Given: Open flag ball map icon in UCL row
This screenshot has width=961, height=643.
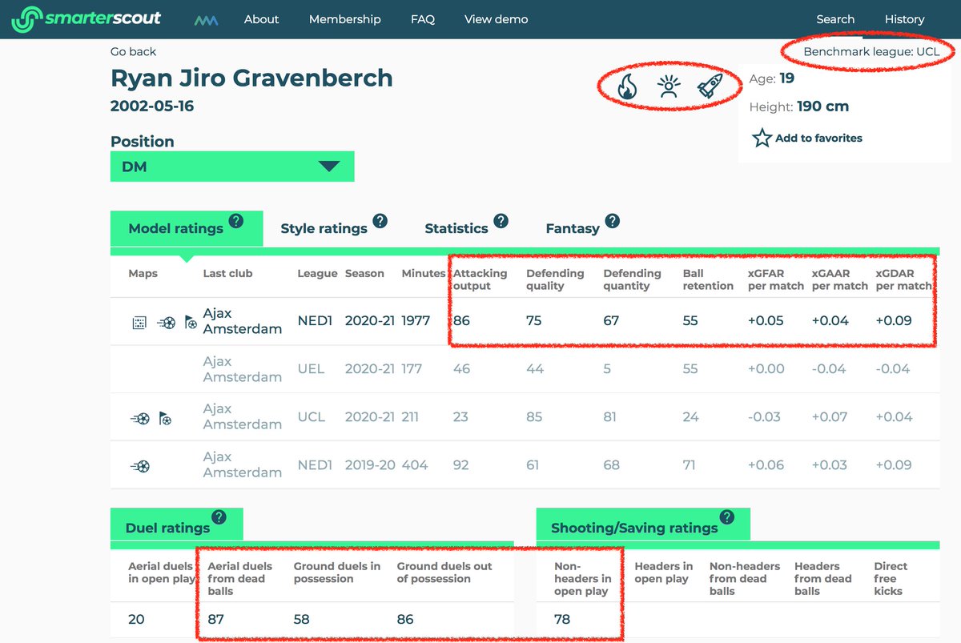Looking at the screenshot, I should point(165,418).
